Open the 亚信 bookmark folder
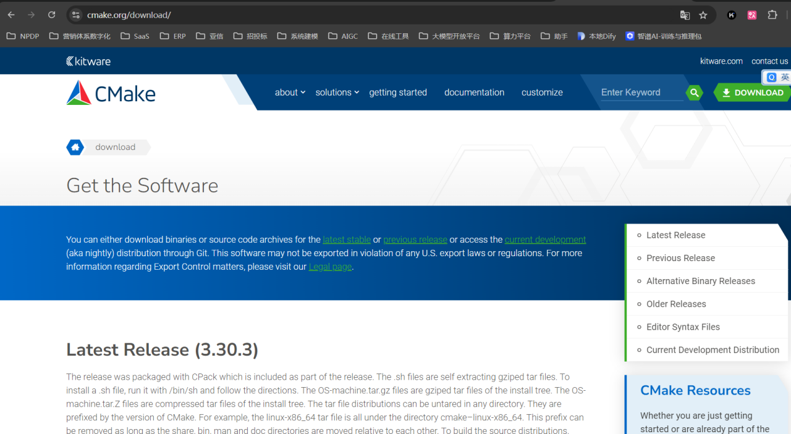This screenshot has height=434, width=791. pyautogui.click(x=209, y=36)
